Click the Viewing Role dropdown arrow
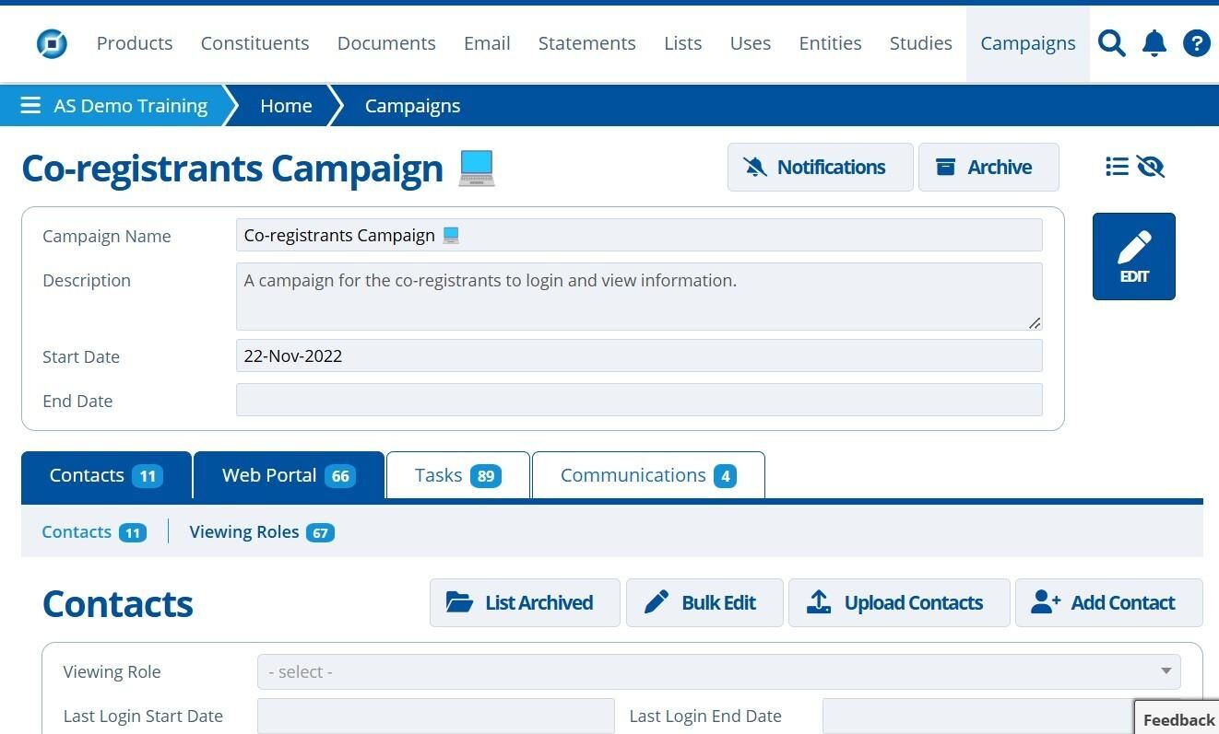 (x=1166, y=671)
